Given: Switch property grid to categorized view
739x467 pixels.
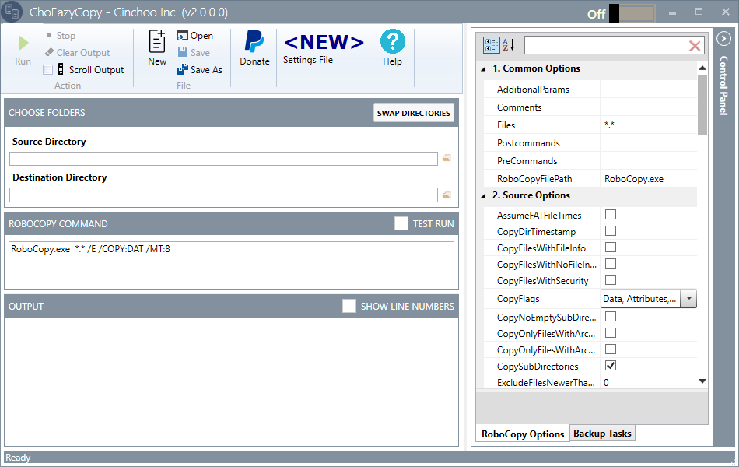Looking at the screenshot, I should point(491,45).
